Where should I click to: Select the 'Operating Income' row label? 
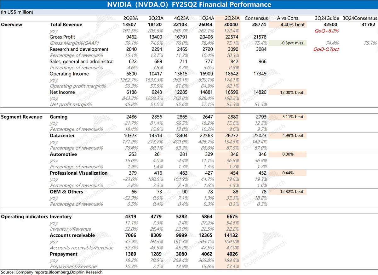click(x=69, y=74)
